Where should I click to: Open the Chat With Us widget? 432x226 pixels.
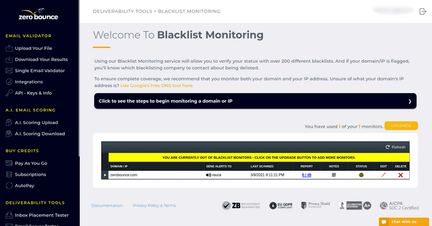404,222
